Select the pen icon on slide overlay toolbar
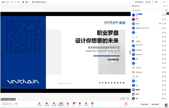Image resolution: width=169 pixels, height=108 pixels. click(10, 85)
